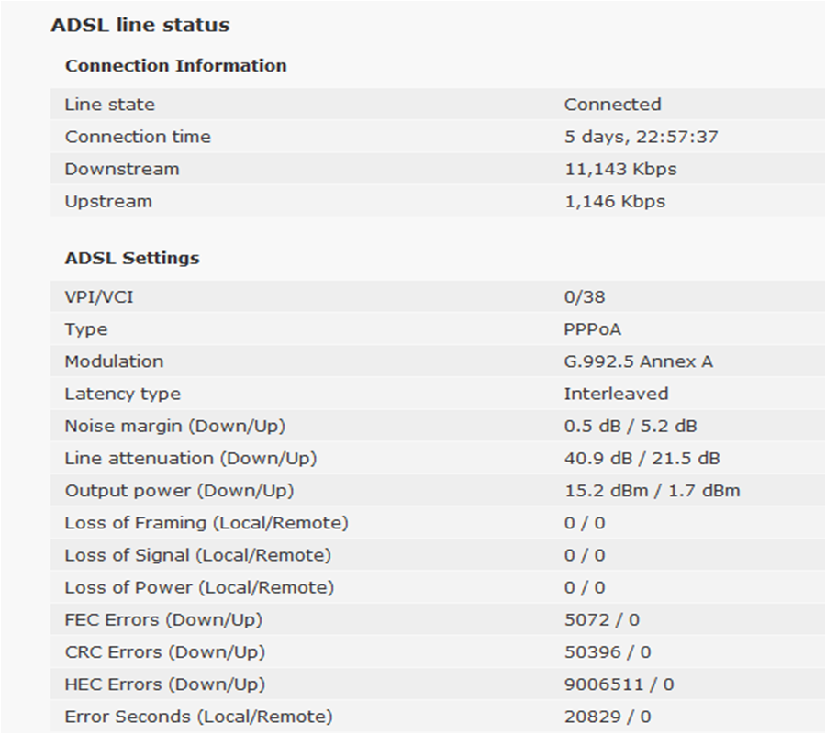
Task: Select the '0/38' VPI/VCI value
Action: [x=585, y=297]
